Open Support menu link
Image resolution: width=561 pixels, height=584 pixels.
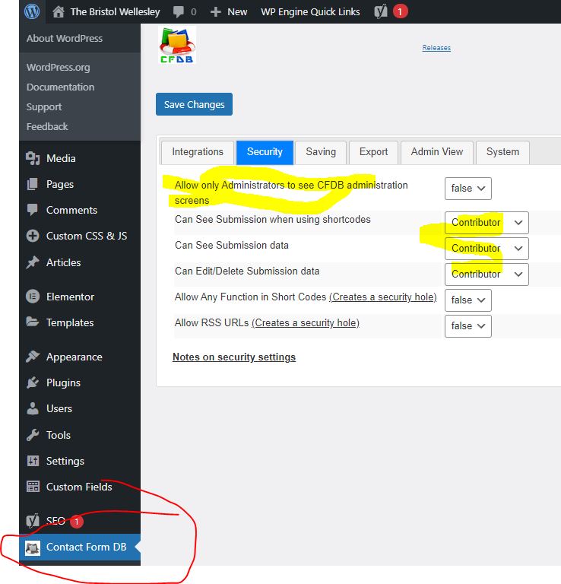point(44,107)
